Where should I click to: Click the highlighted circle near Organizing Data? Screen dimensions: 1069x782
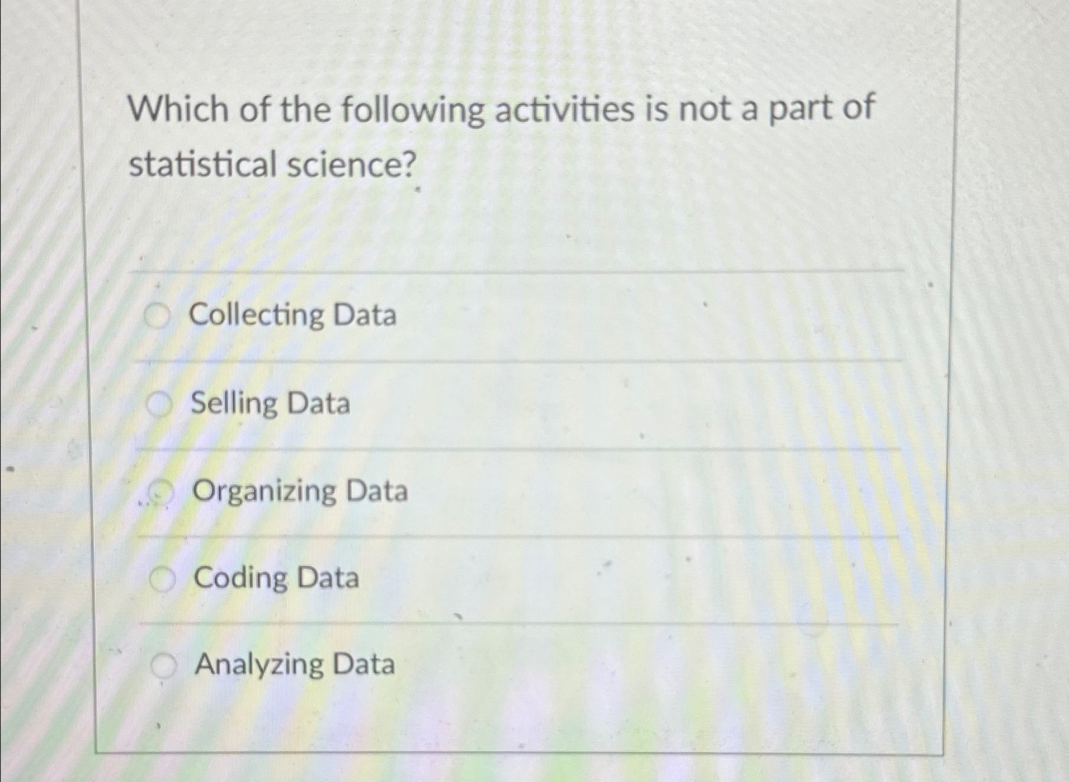[161, 492]
